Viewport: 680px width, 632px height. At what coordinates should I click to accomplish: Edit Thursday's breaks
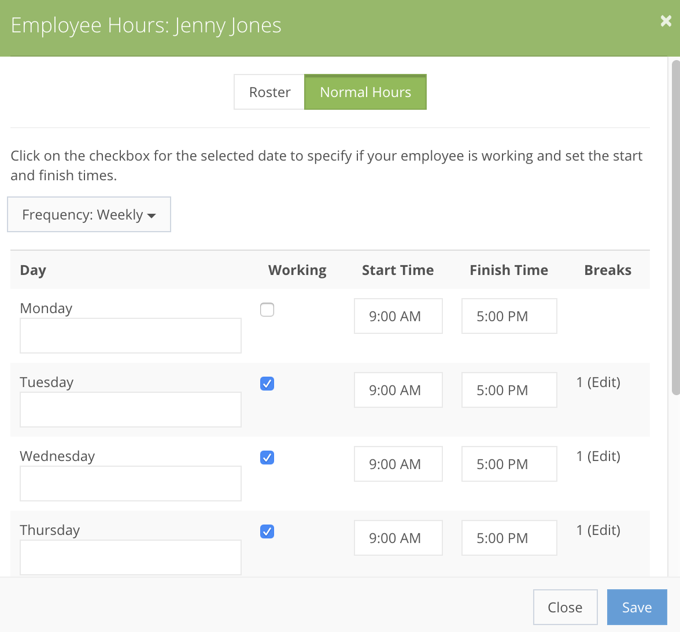point(604,530)
